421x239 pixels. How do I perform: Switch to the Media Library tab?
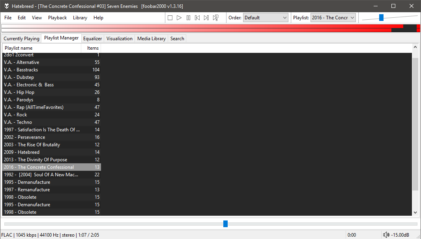152,39
